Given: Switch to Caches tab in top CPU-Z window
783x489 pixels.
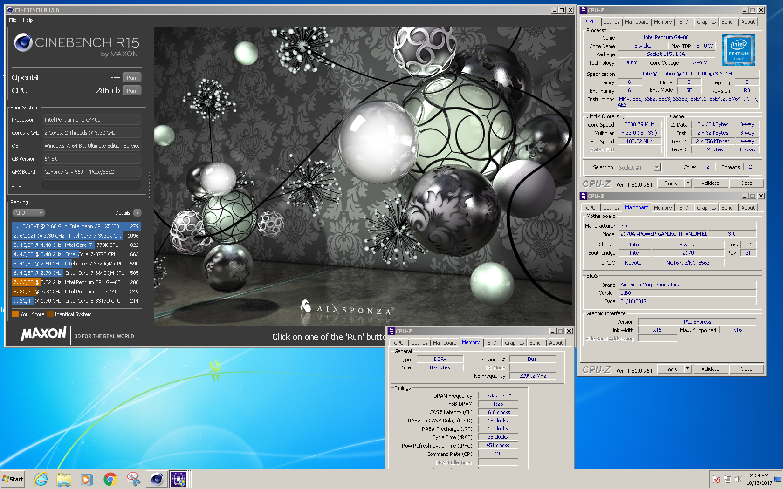Looking at the screenshot, I should point(611,22).
